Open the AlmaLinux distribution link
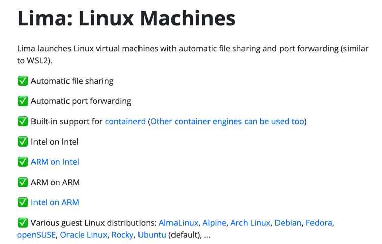Screen dimensions: 382x244 (x=178, y=223)
